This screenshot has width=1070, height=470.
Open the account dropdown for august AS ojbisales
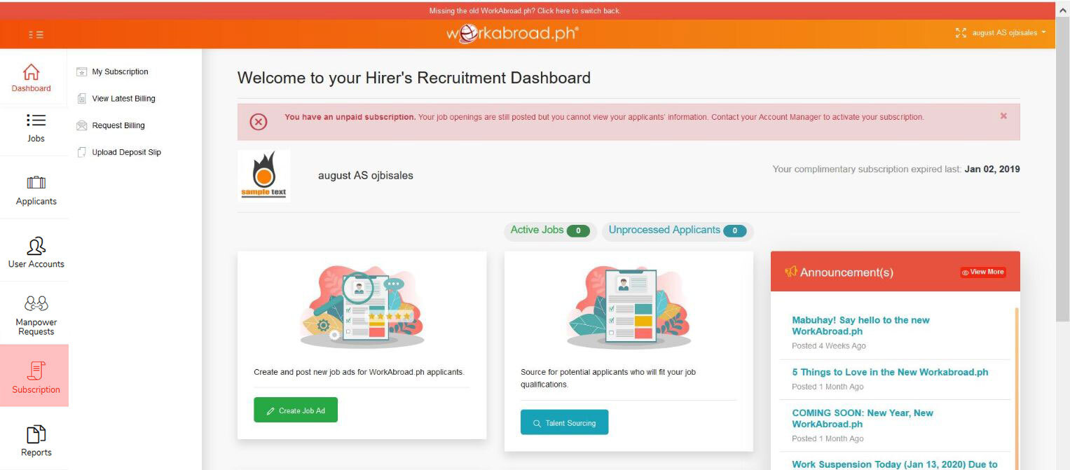(1009, 32)
